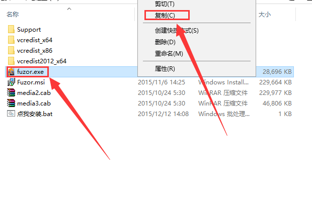Image resolution: width=312 pixels, height=208 pixels.
Task: Select the vcredist_x86 folder icon
Action: [11, 50]
